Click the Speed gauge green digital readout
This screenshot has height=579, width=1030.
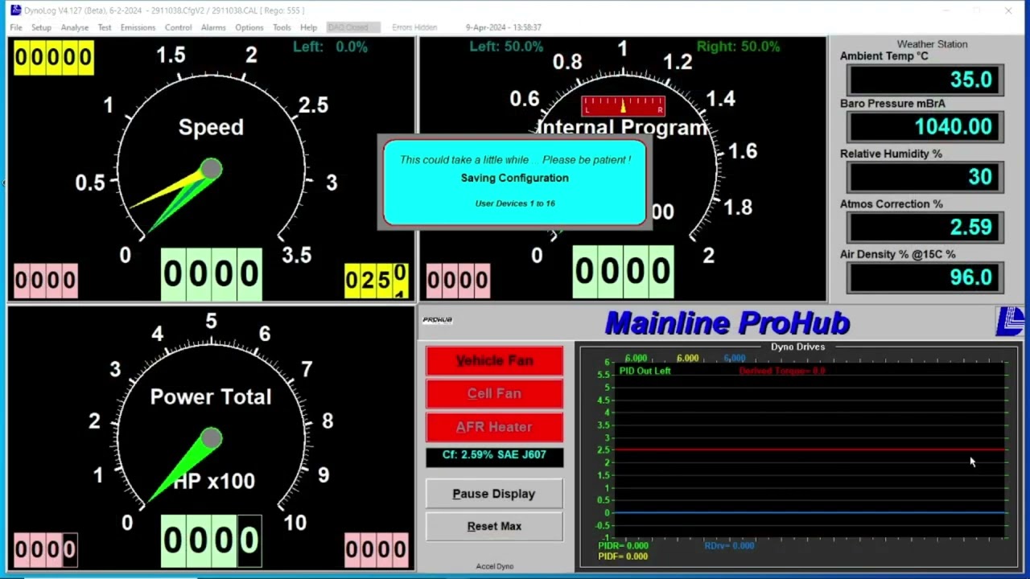tap(212, 275)
